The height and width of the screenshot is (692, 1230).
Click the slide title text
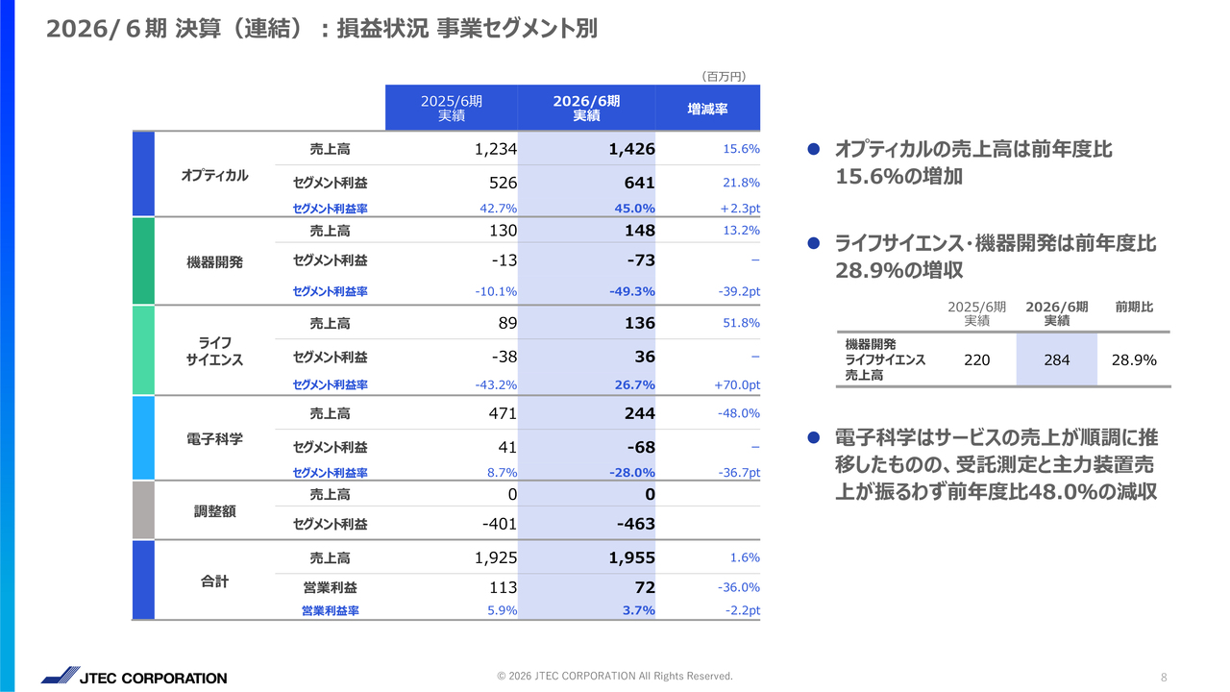(x=322, y=30)
